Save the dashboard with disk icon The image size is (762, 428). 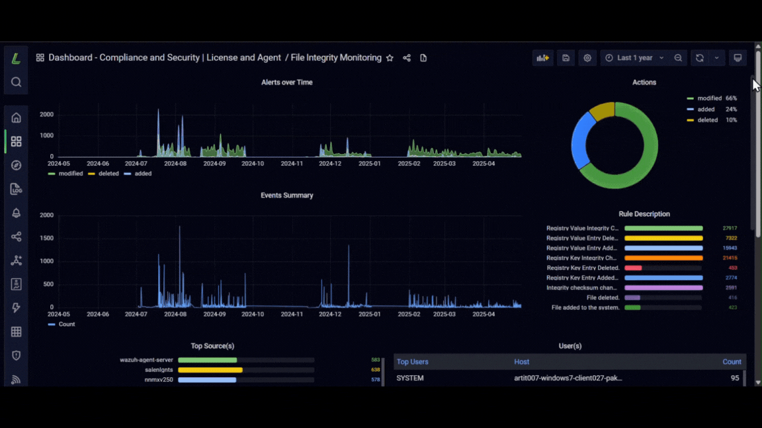pyautogui.click(x=566, y=57)
